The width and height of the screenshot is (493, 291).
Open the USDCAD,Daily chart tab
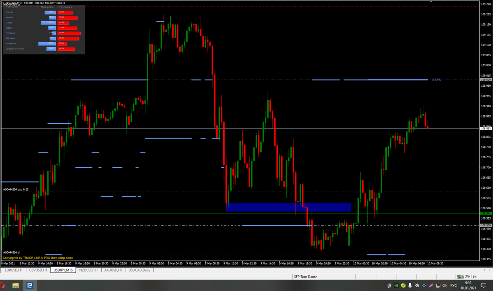coord(139,270)
